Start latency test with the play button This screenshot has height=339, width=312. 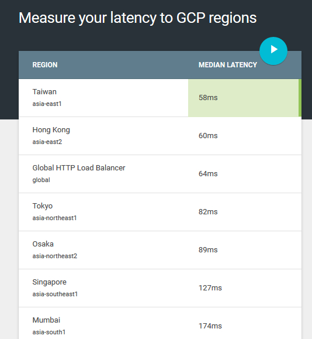[273, 51]
